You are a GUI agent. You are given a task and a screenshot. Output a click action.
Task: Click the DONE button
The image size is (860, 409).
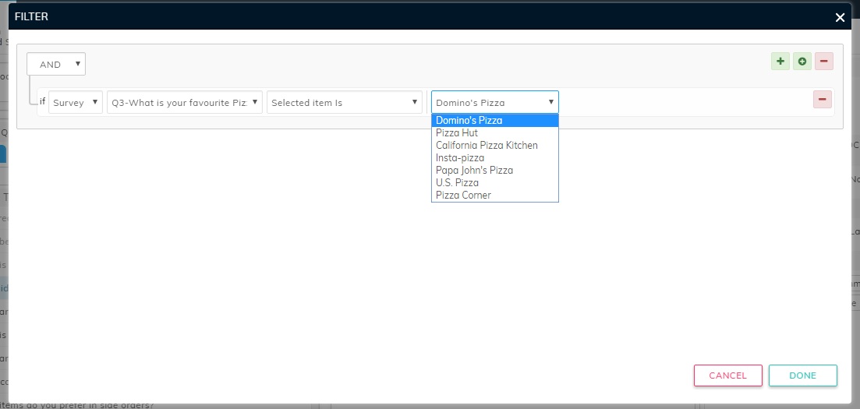pyautogui.click(x=802, y=376)
